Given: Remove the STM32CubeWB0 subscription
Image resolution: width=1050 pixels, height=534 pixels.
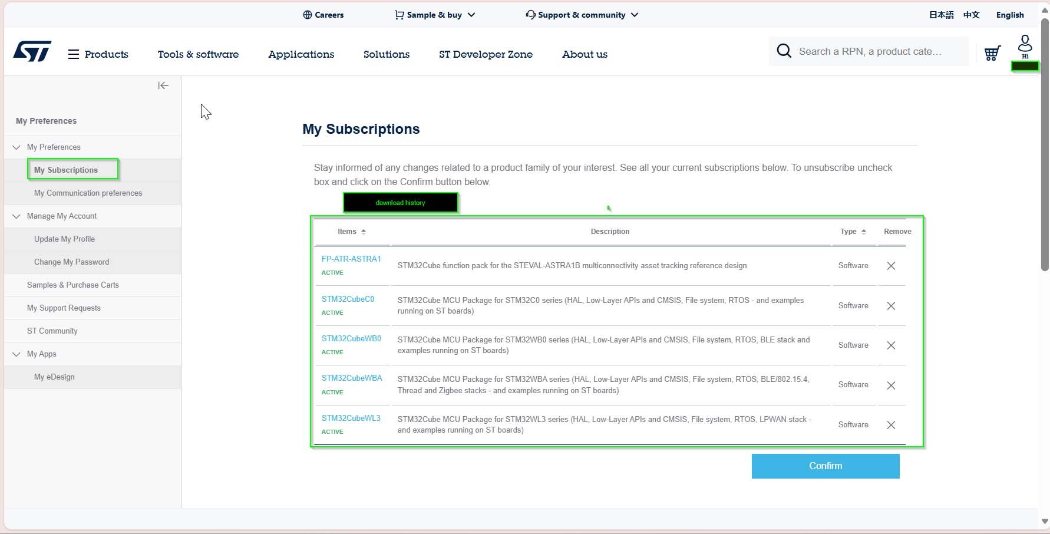Looking at the screenshot, I should [891, 345].
